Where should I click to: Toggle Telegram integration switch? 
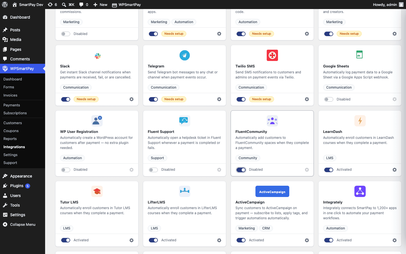pos(153,99)
